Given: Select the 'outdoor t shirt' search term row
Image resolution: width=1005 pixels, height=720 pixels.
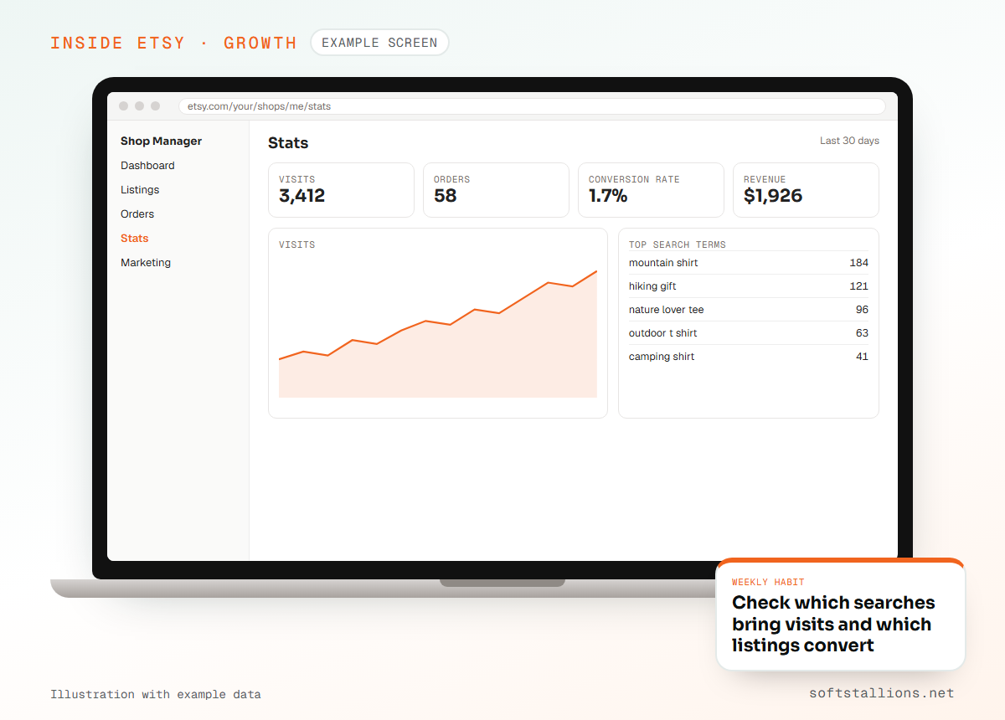Looking at the screenshot, I should point(749,333).
